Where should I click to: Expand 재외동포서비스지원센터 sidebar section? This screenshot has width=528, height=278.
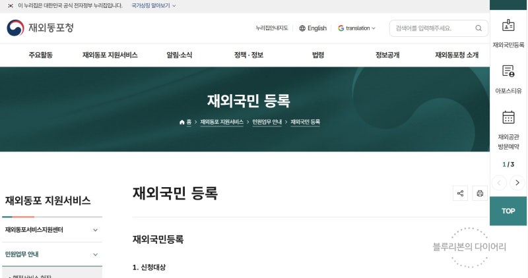(x=52, y=230)
